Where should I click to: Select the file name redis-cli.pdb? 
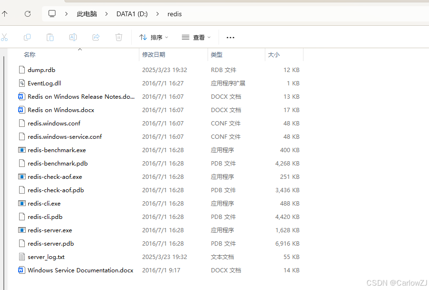click(x=45, y=217)
